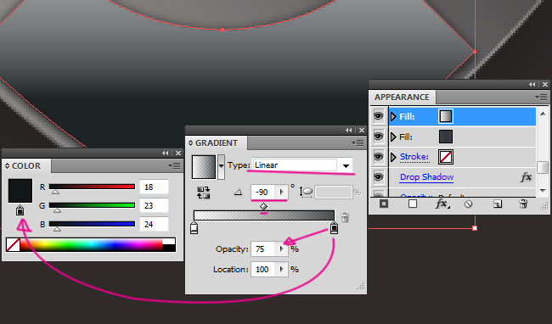
Task: Click the white swatch at the end of the spectrum bar
Action: (169, 241)
